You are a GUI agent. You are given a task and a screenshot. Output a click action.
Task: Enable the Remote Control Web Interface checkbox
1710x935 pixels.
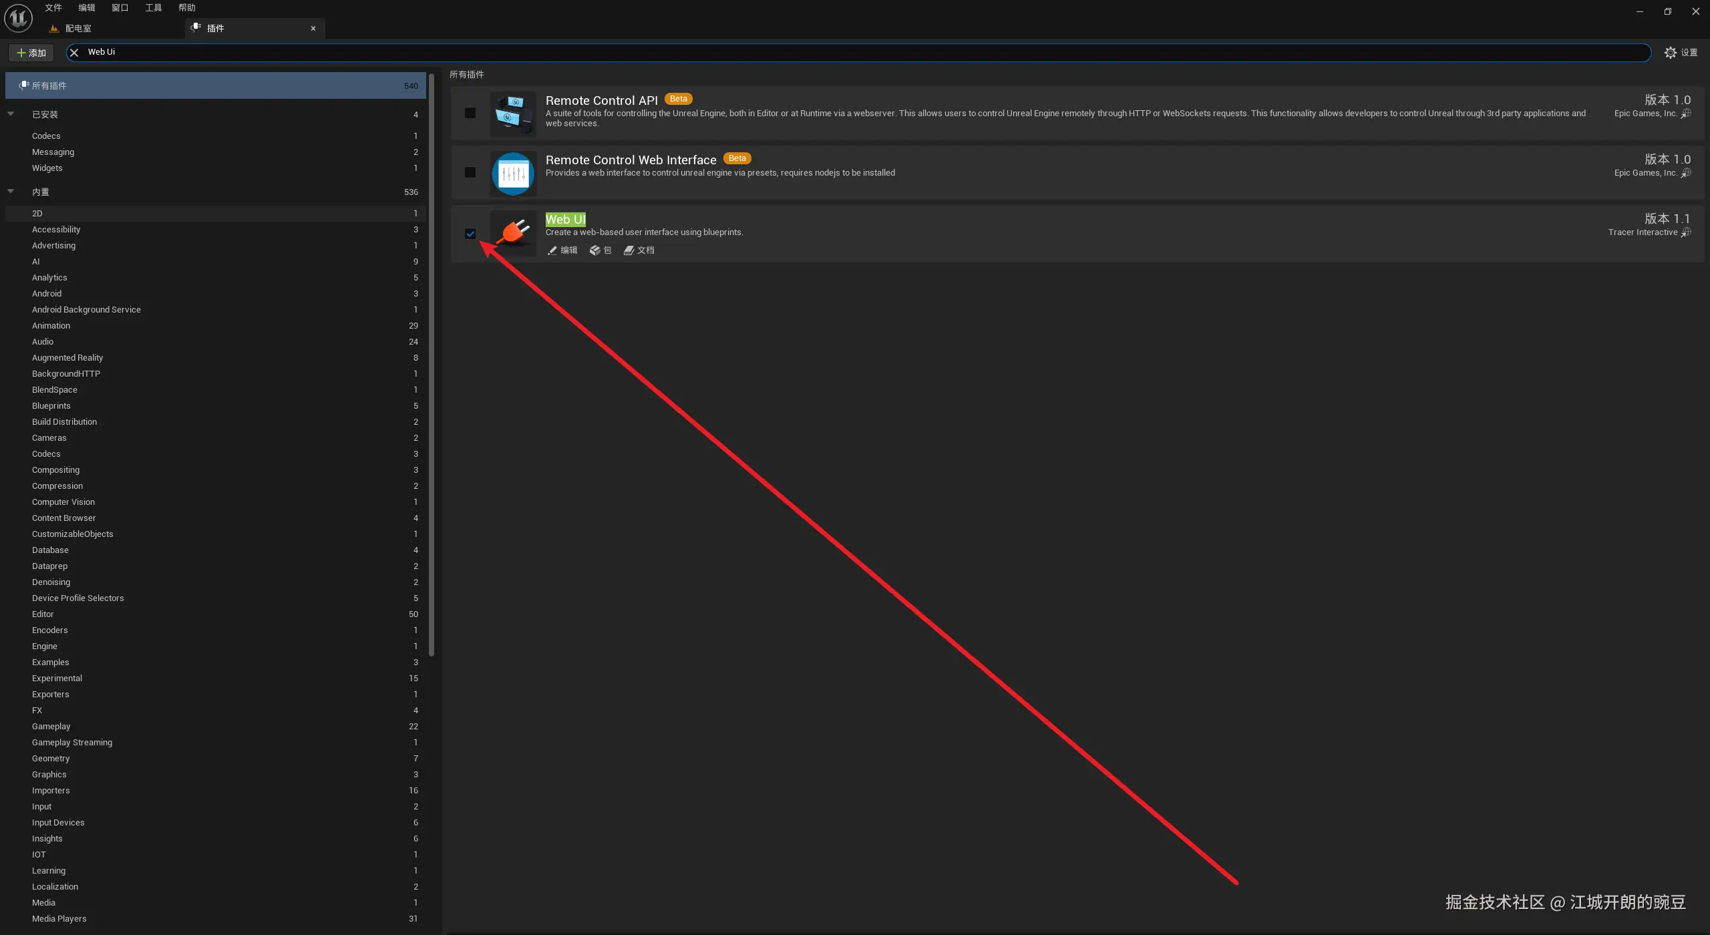[x=470, y=172]
